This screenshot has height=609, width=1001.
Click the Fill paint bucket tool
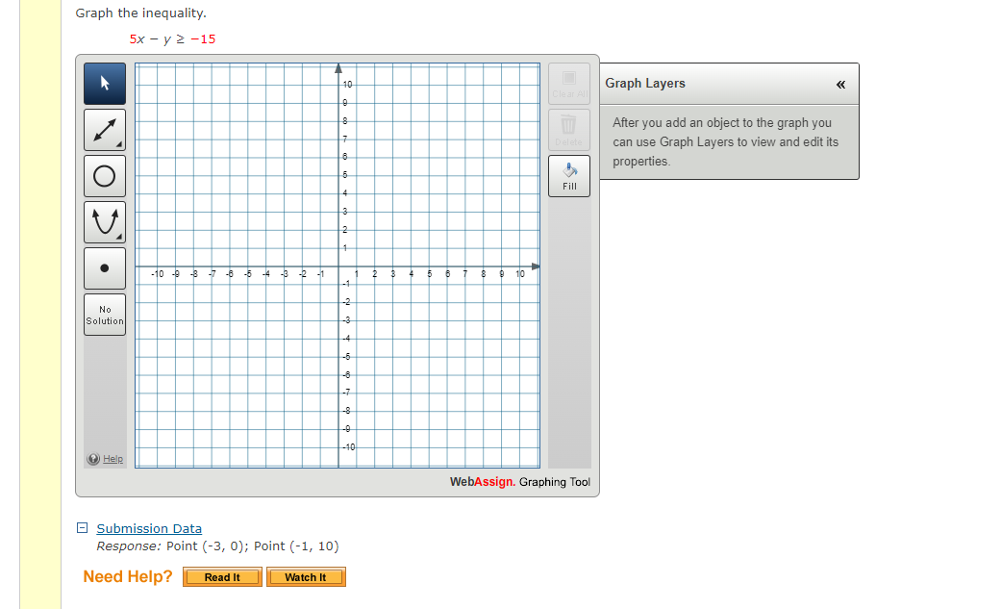pyautogui.click(x=569, y=174)
